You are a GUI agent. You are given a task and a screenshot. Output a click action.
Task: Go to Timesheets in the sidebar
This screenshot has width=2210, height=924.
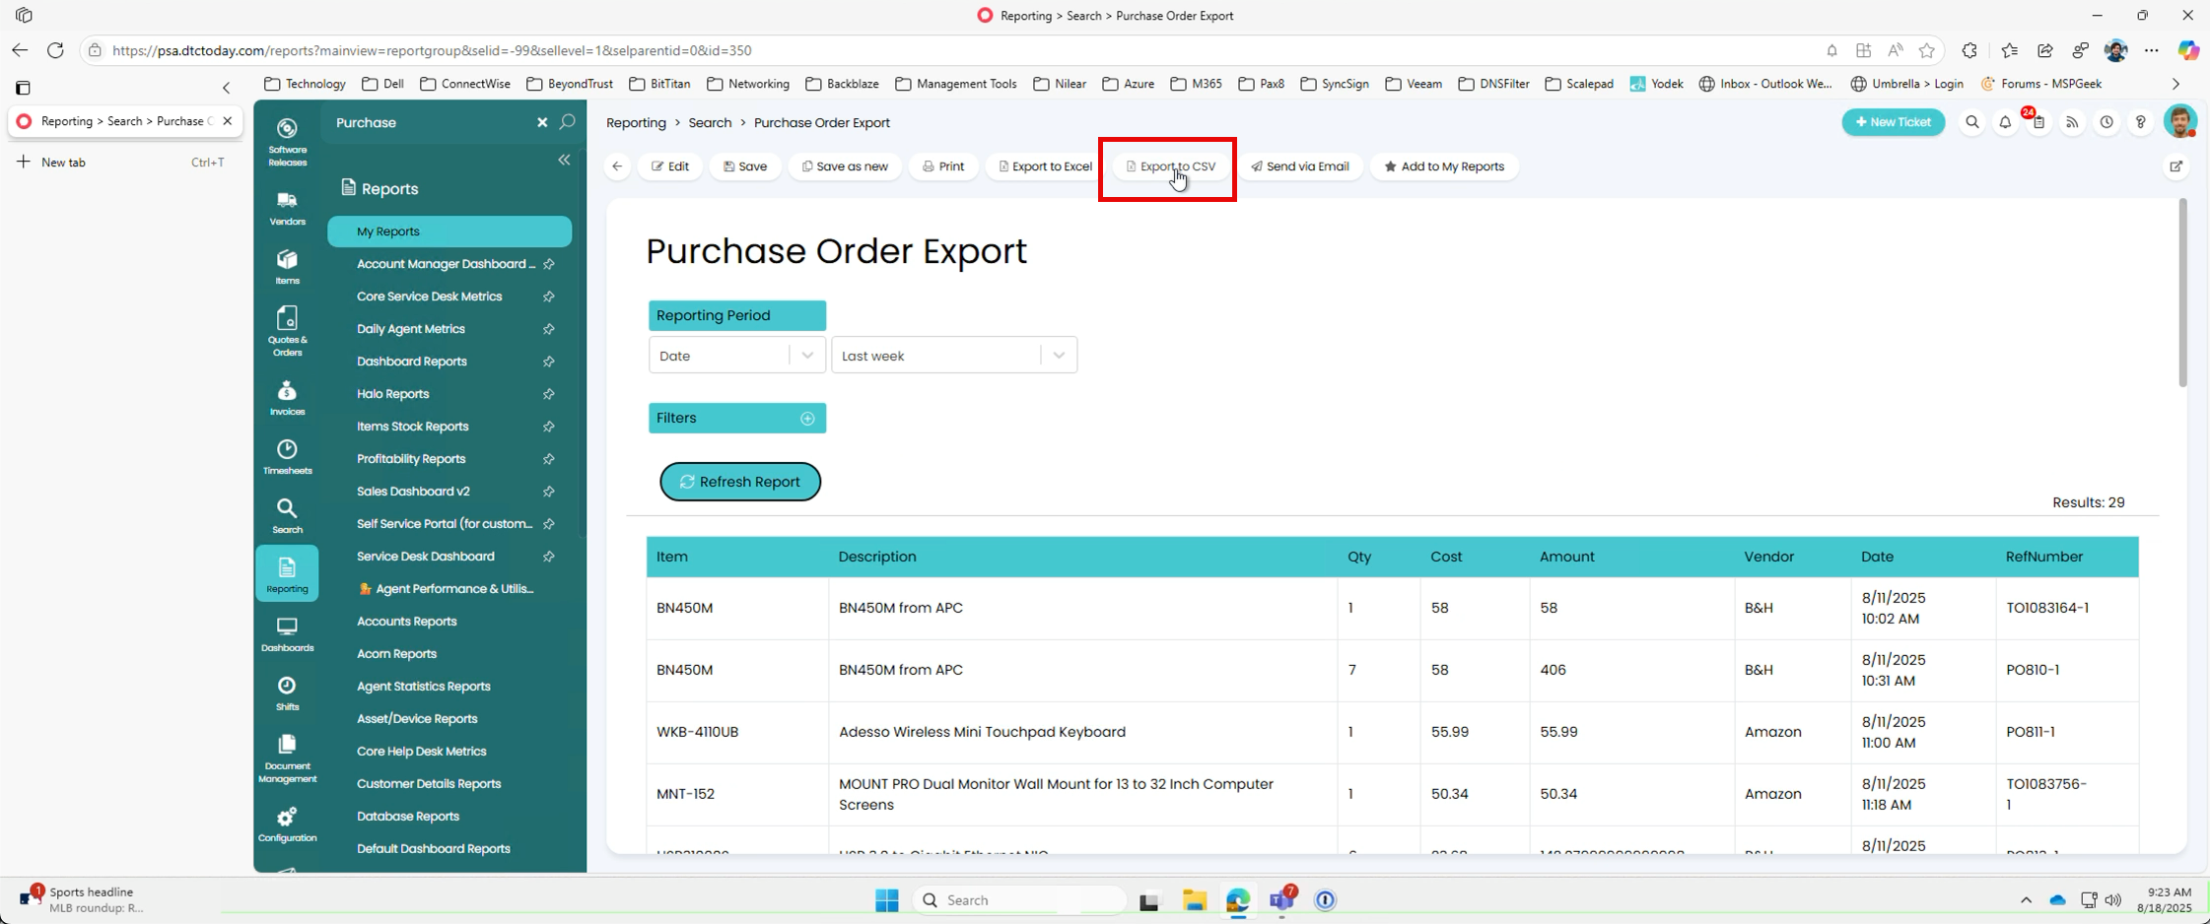click(x=287, y=457)
